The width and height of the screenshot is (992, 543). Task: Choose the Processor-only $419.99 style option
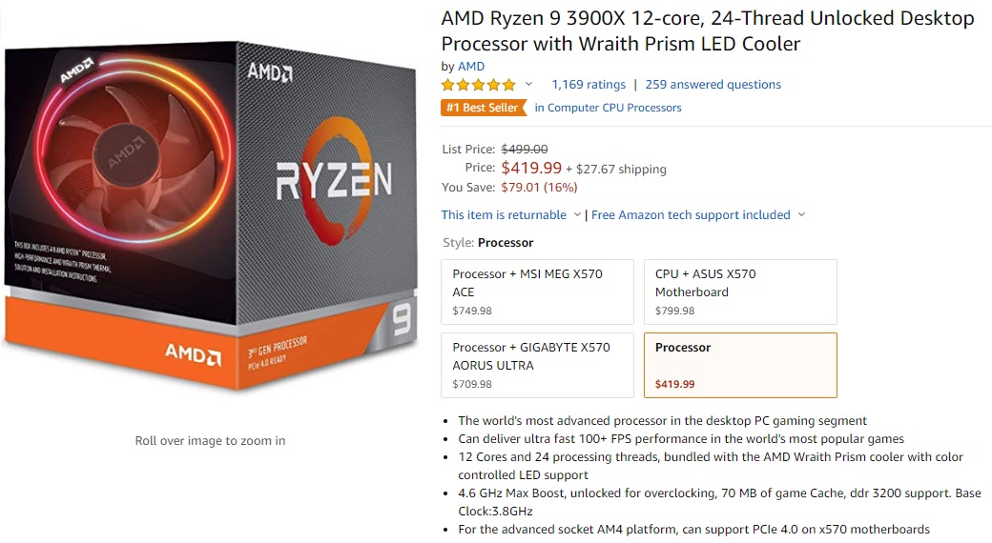tap(740, 365)
